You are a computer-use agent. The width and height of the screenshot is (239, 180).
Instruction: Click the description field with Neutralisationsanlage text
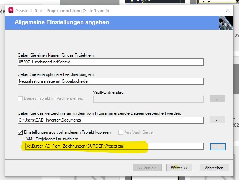tap(111, 81)
